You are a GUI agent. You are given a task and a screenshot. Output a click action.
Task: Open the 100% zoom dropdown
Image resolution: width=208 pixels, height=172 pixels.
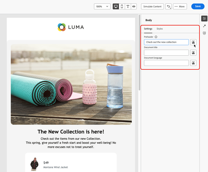coord(102,6)
